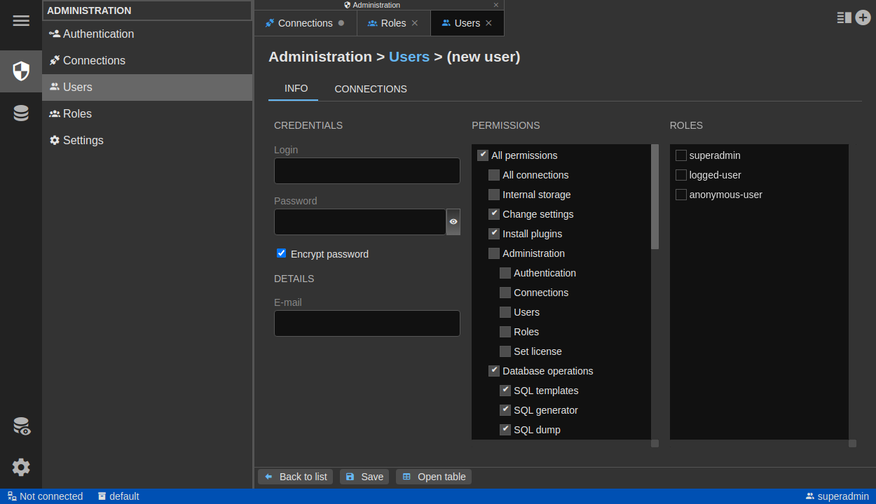Uncheck the SQL generator permission
The height and width of the screenshot is (504, 876).
coord(505,410)
